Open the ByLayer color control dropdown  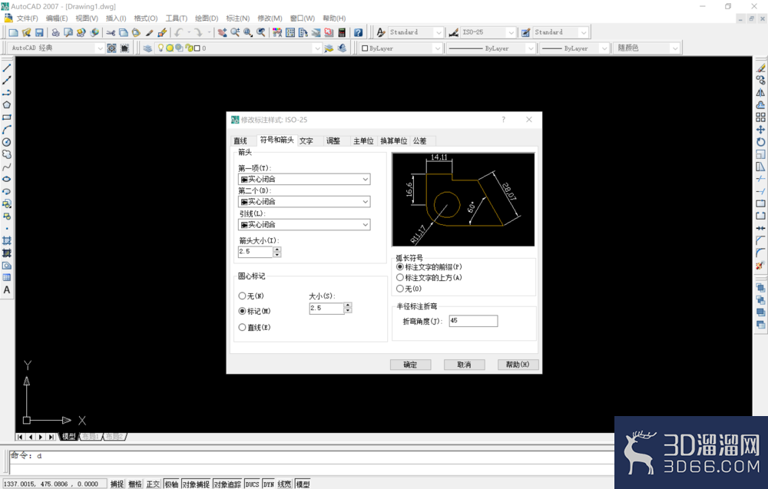(401, 48)
